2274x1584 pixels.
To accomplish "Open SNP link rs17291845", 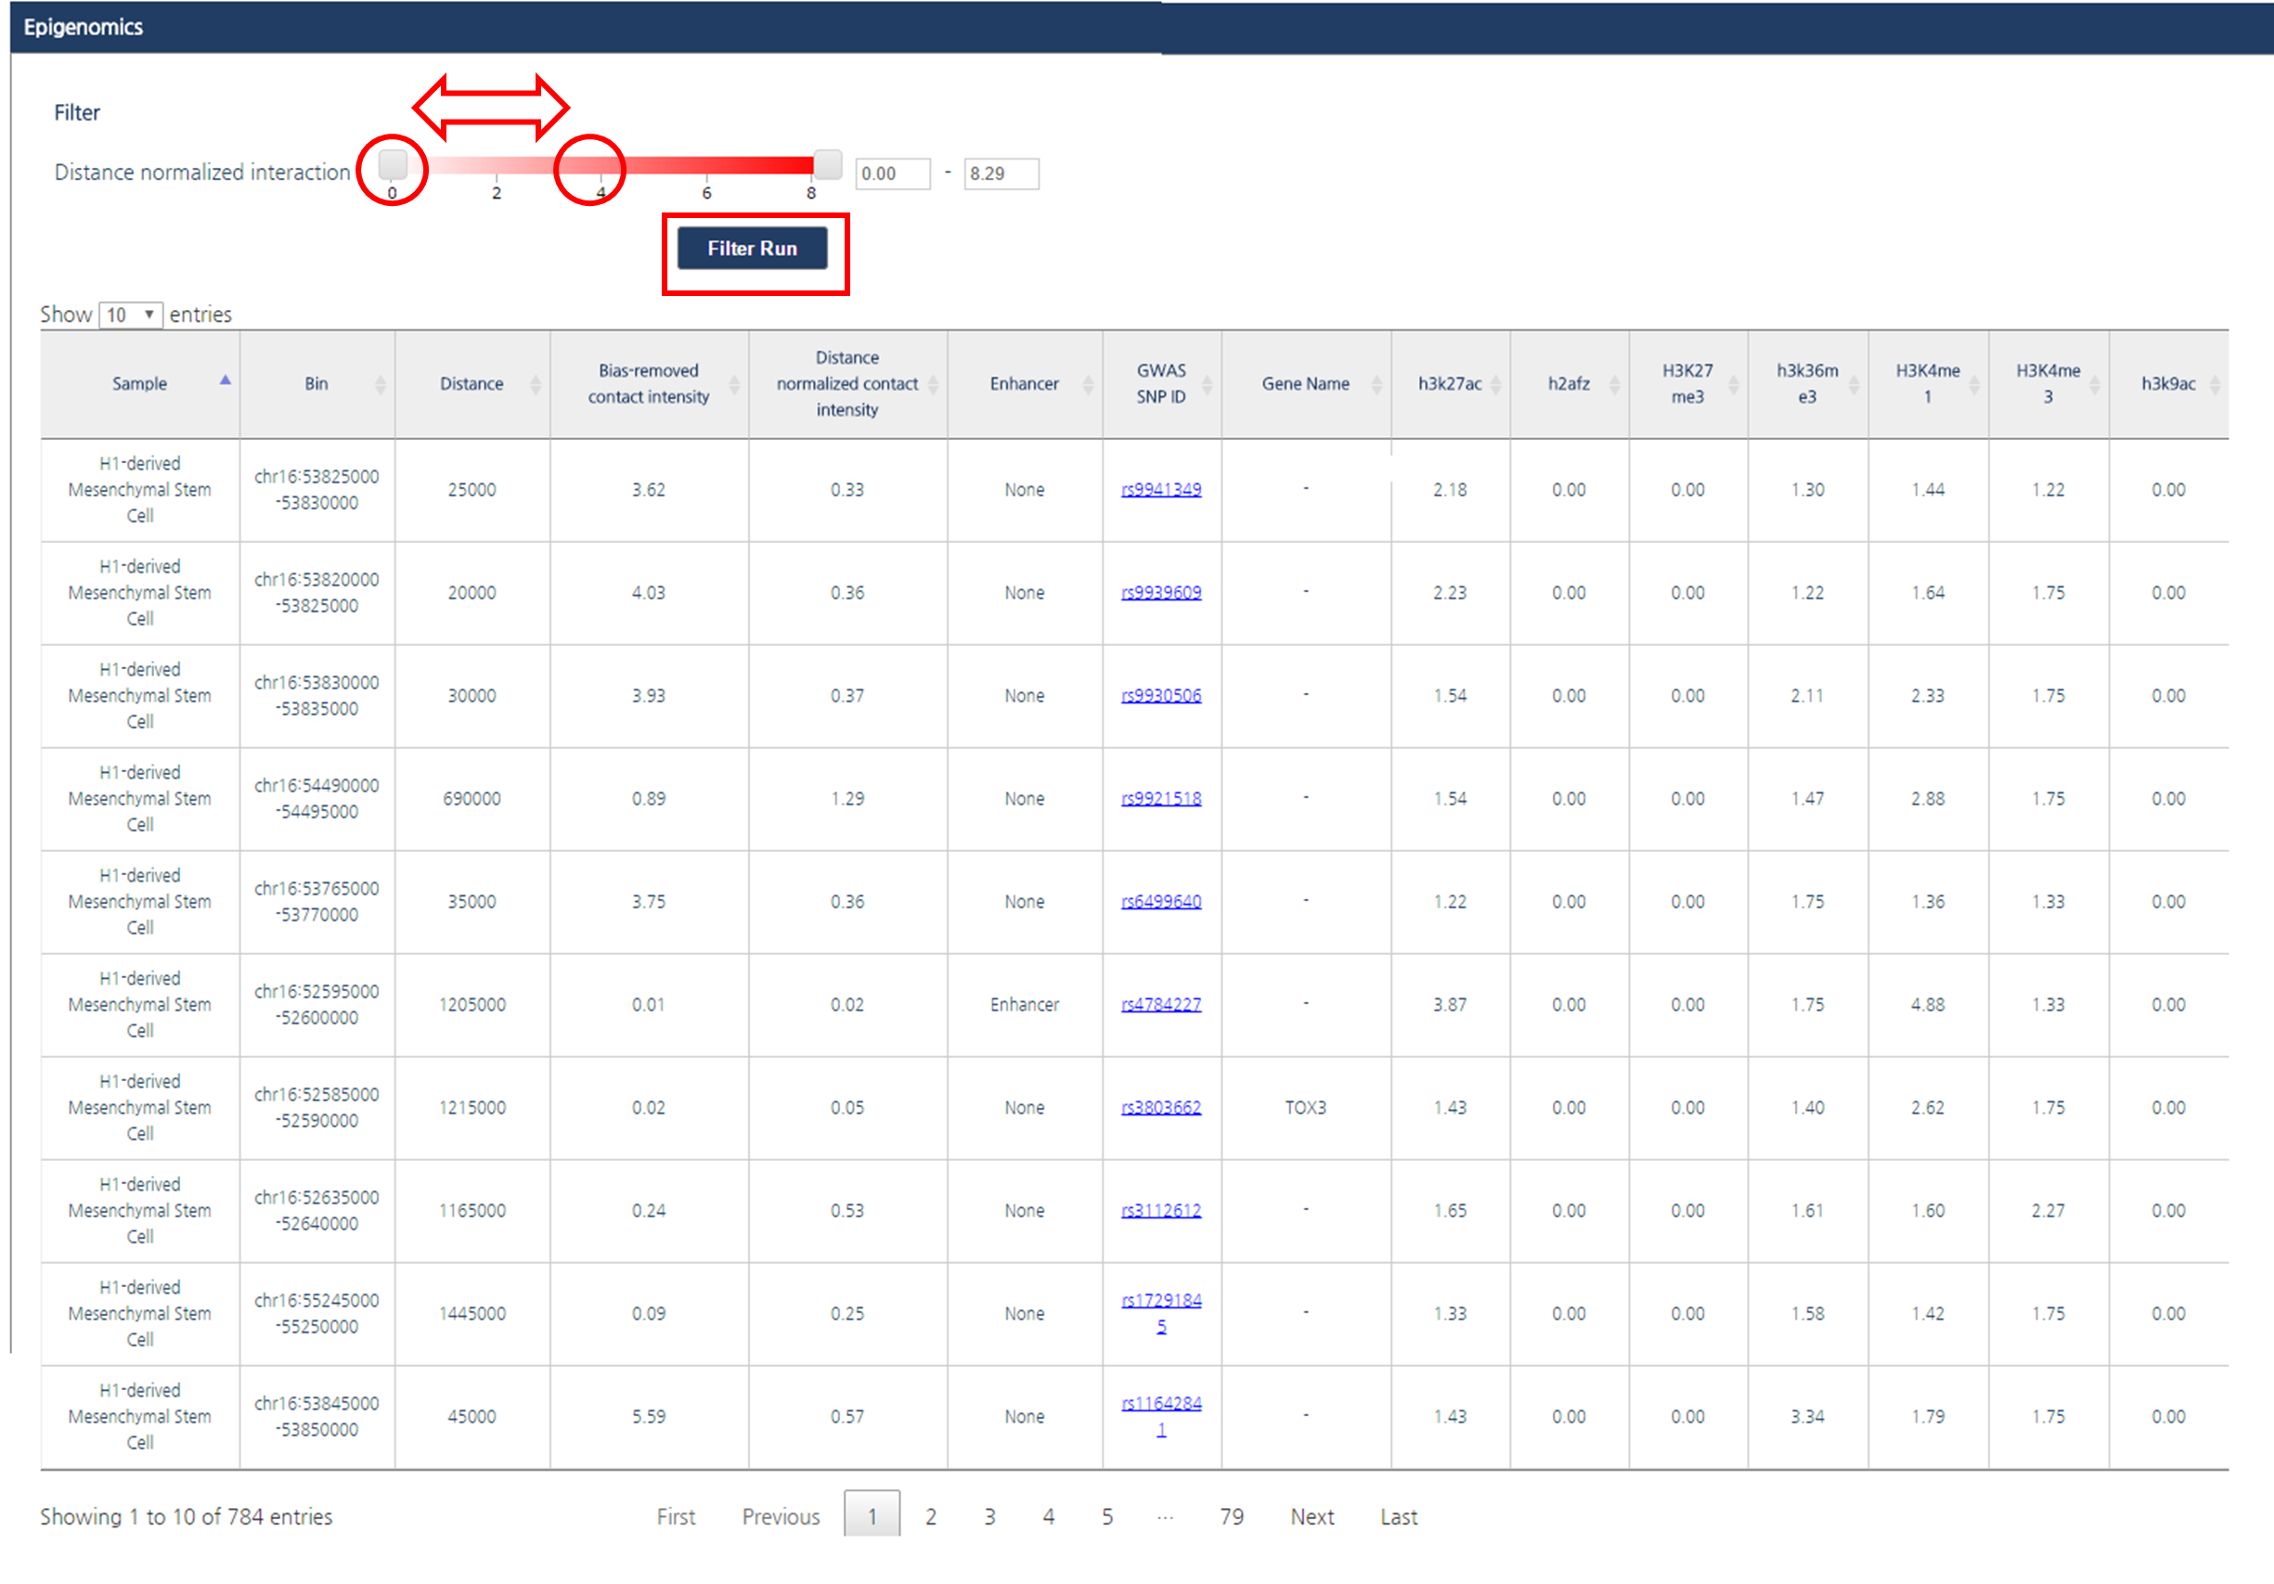I will tap(1162, 1313).
